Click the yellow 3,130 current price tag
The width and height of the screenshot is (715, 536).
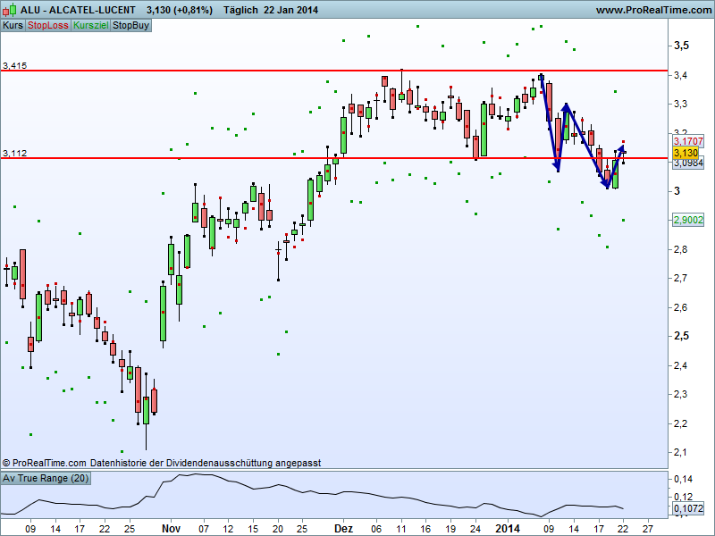point(686,153)
